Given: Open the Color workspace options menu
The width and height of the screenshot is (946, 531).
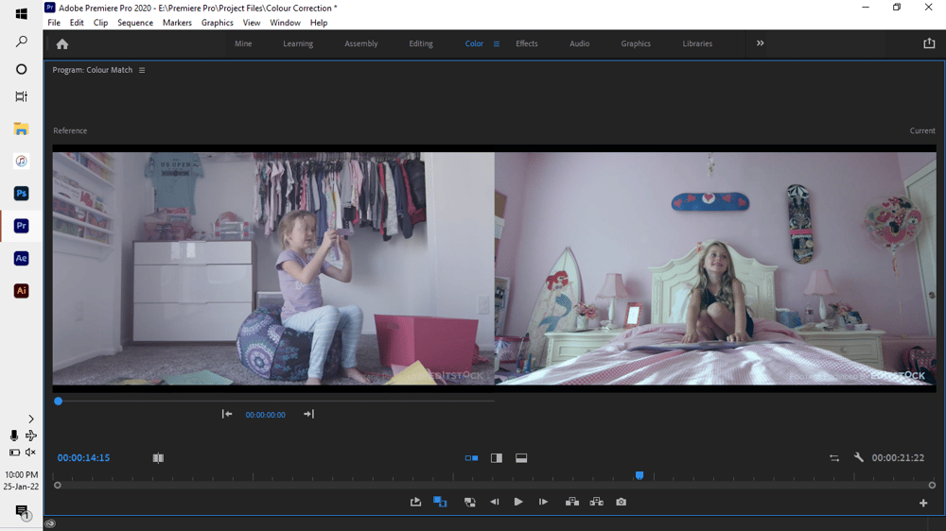Looking at the screenshot, I should pos(497,43).
